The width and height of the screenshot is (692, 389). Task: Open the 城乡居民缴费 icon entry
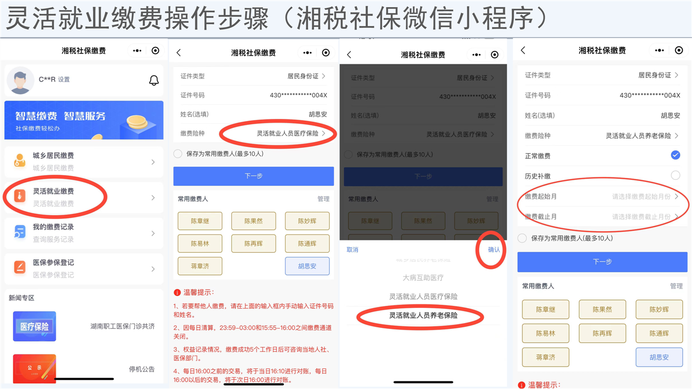(19, 161)
